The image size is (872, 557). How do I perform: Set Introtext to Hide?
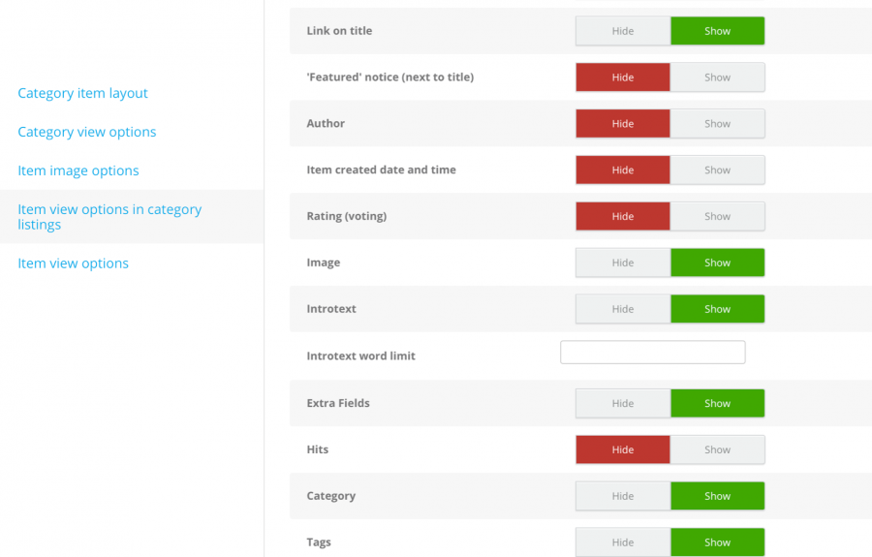click(x=623, y=309)
